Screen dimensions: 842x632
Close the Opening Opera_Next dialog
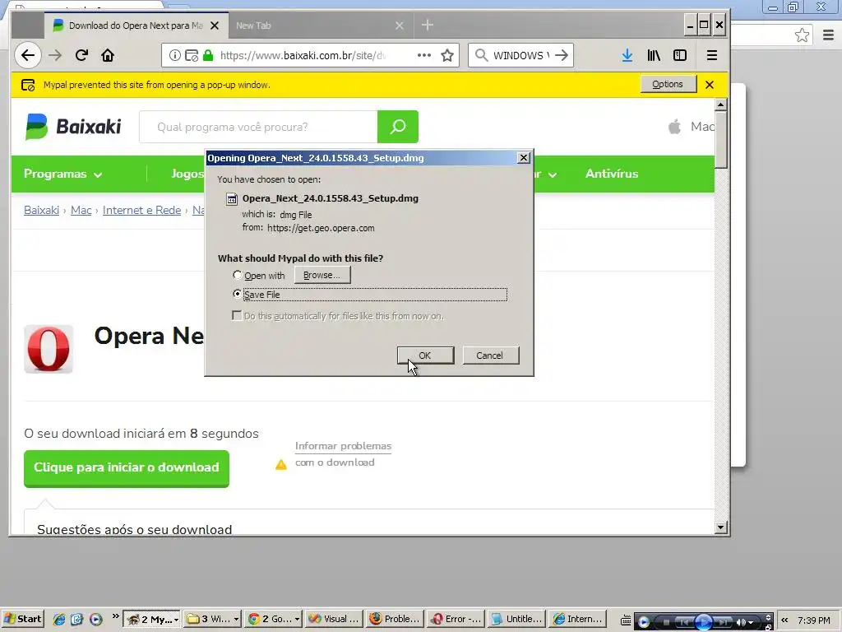click(524, 158)
